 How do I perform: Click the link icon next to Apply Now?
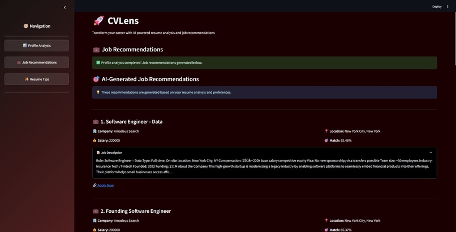pyautogui.click(x=94, y=185)
